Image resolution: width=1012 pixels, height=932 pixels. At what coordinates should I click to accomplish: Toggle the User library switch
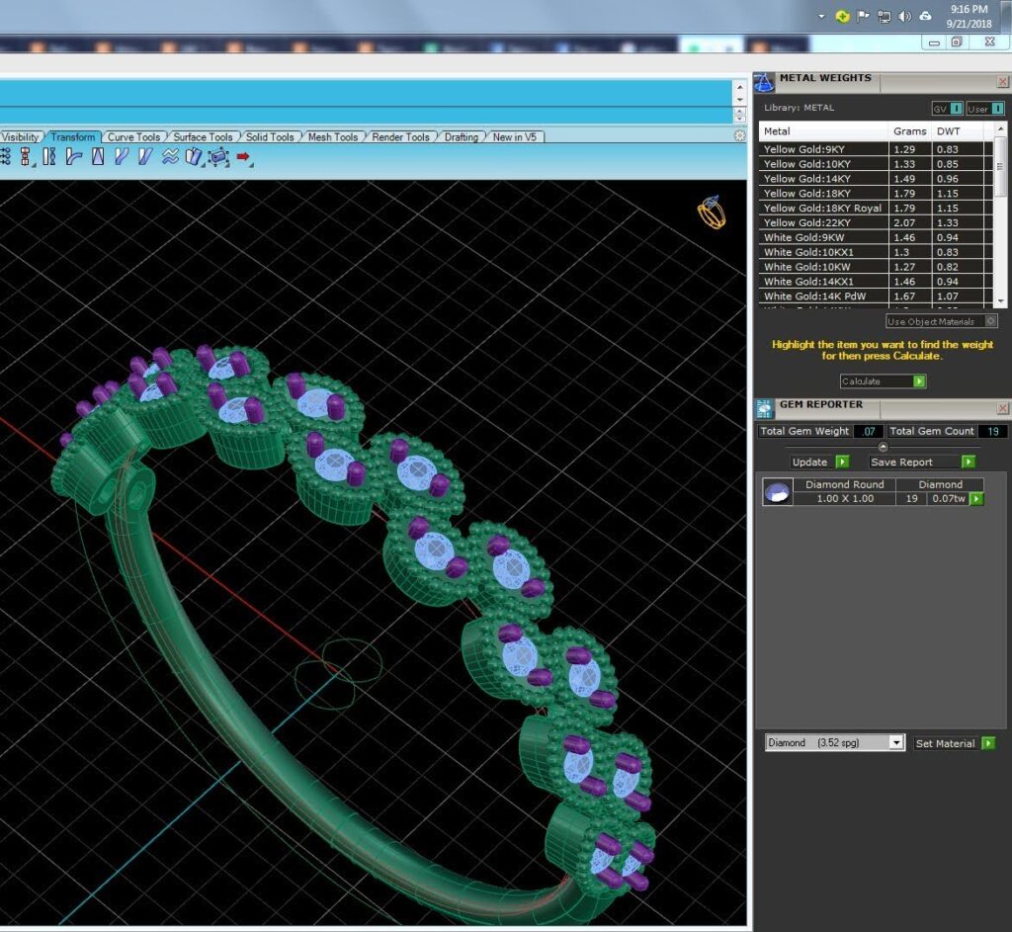985,109
